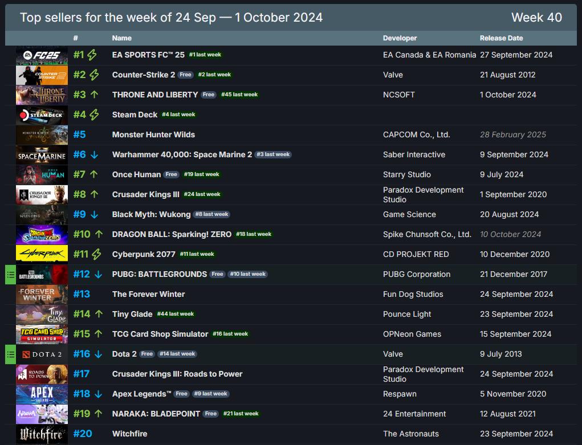Sort by the Name column header
Image resolution: width=582 pixels, height=445 pixels.
point(121,38)
